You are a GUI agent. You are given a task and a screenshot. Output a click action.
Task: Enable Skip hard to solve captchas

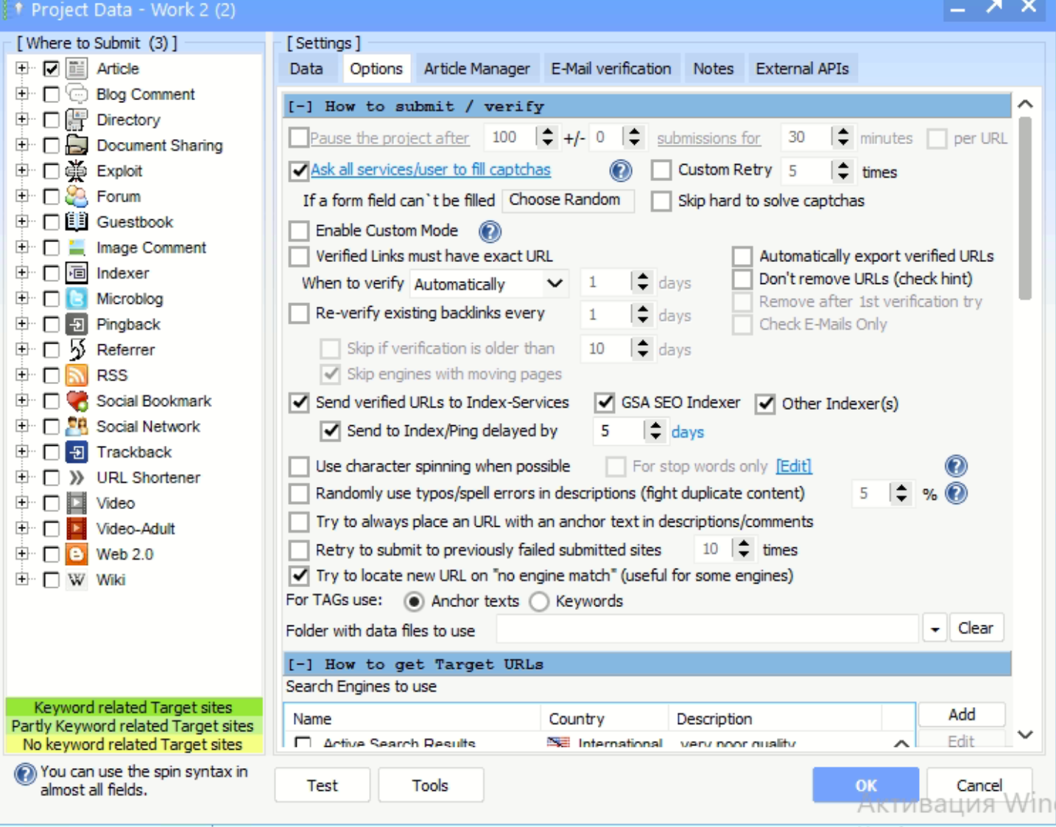pyautogui.click(x=661, y=201)
